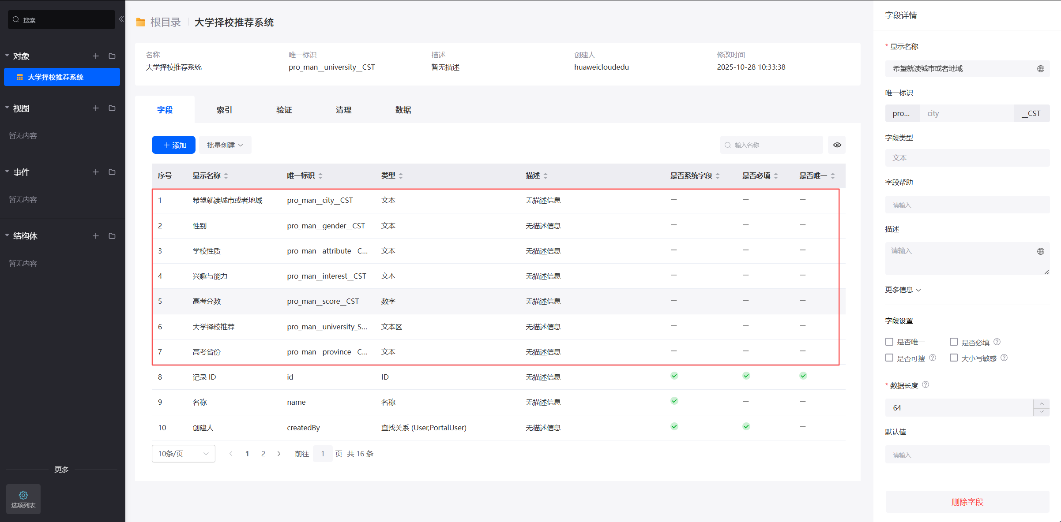
Task: Click 删除字段 button
Action: [x=967, y=502]
